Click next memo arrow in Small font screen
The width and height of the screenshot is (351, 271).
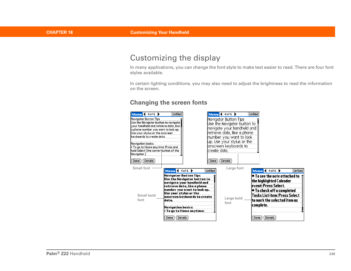pos(159,114)
